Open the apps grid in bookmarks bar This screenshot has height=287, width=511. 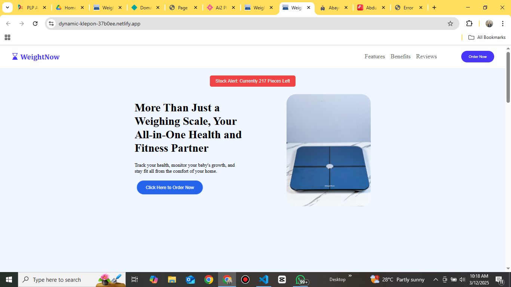point(7,37)
